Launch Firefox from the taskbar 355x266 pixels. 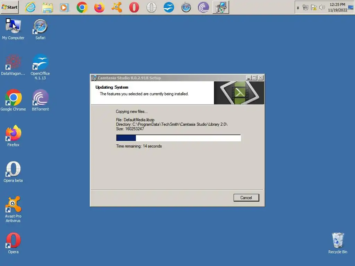pyautogui.click(x=99, y=8)
